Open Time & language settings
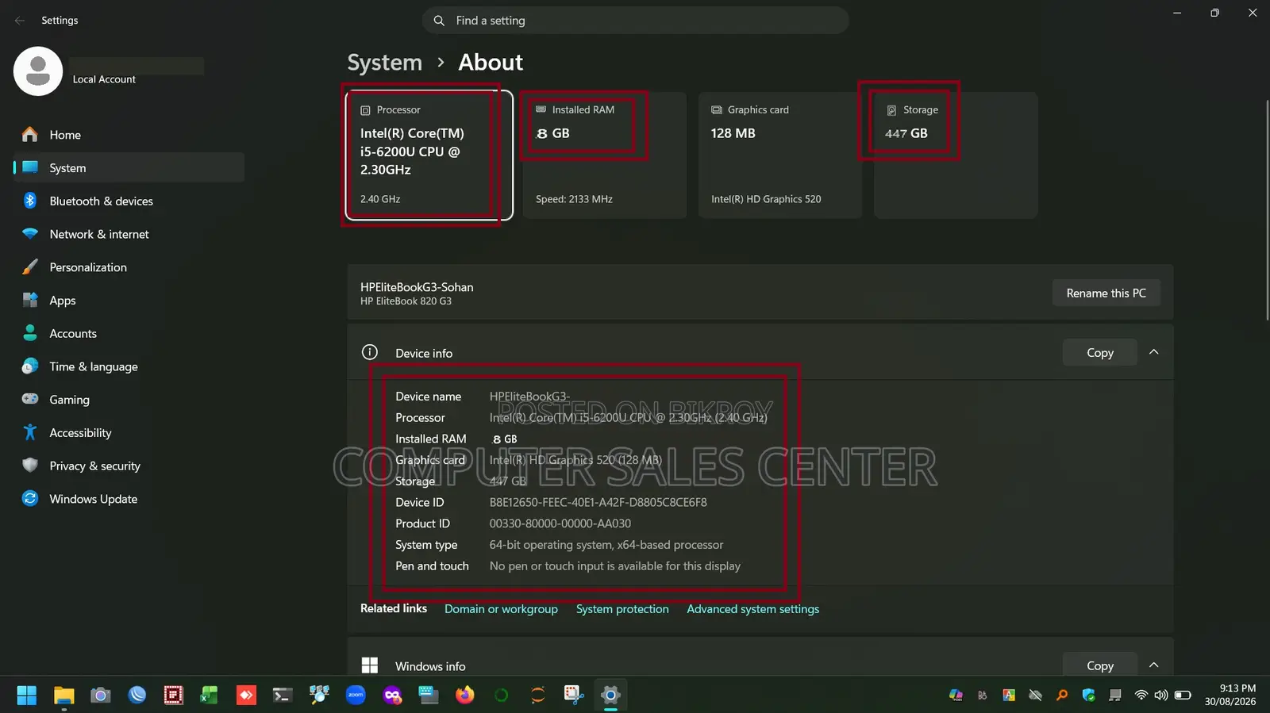Image resolution: width=1270 pixels, height=713 pixels. click(x=129, y=367)
